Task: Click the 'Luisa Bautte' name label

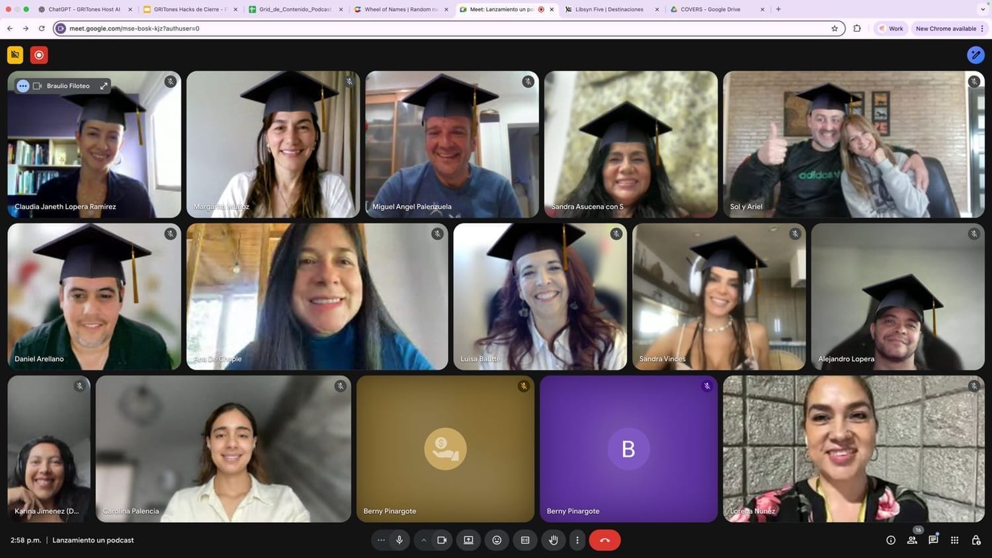Action: pos(480,359)
